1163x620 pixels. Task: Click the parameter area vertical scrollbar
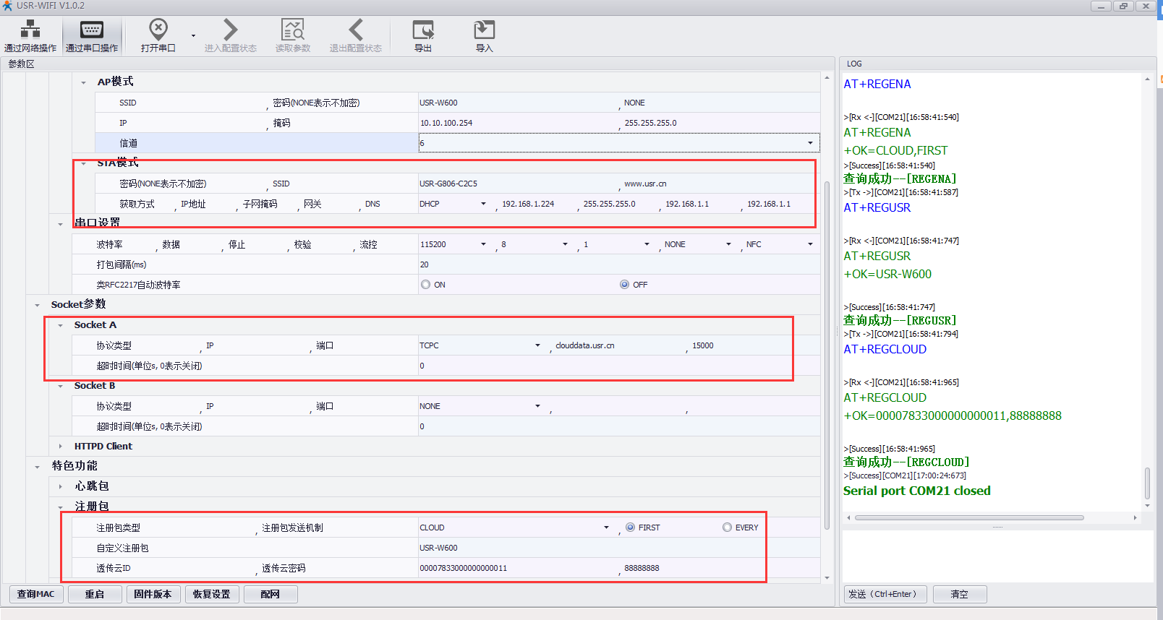coord(827,354)
